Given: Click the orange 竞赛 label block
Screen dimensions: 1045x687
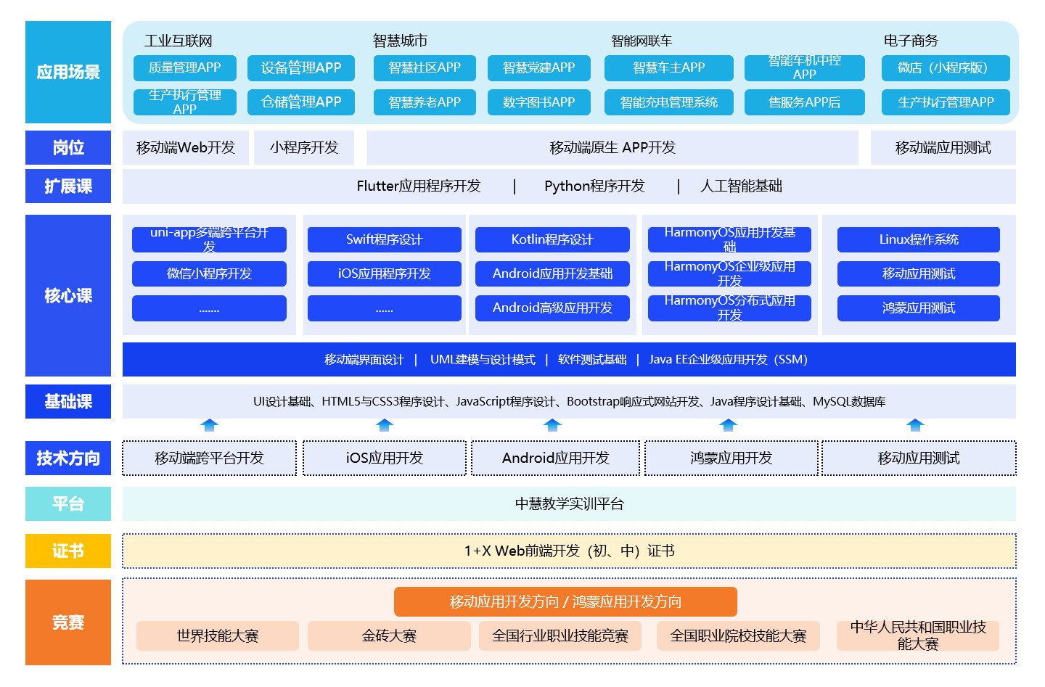Looking at the screenshot, I should pos(68,622).
